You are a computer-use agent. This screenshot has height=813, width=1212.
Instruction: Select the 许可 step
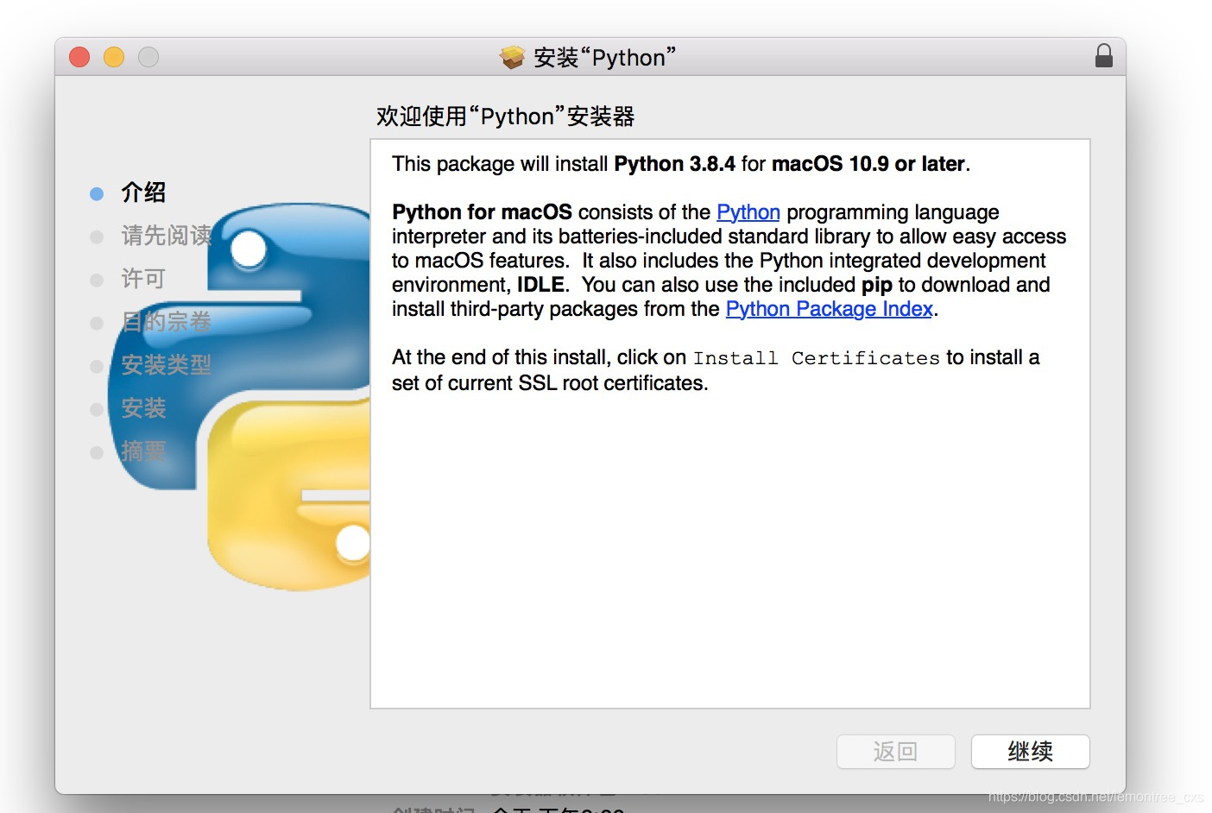click(x=141, y=279)
